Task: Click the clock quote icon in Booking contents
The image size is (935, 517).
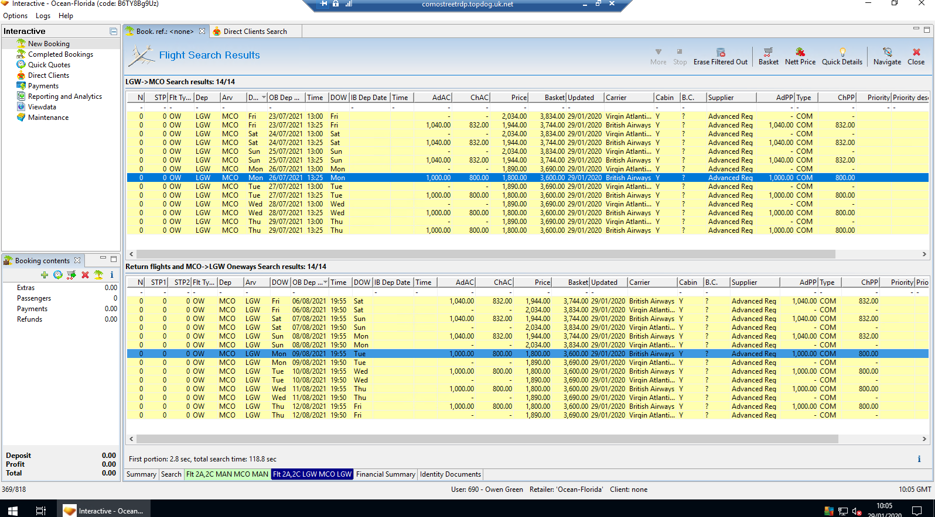Action: point(58,275)
